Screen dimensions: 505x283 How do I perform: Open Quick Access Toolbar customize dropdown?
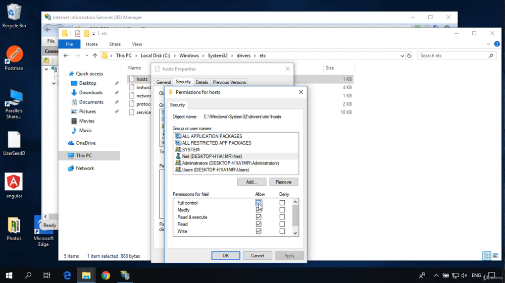click(94, 33)
